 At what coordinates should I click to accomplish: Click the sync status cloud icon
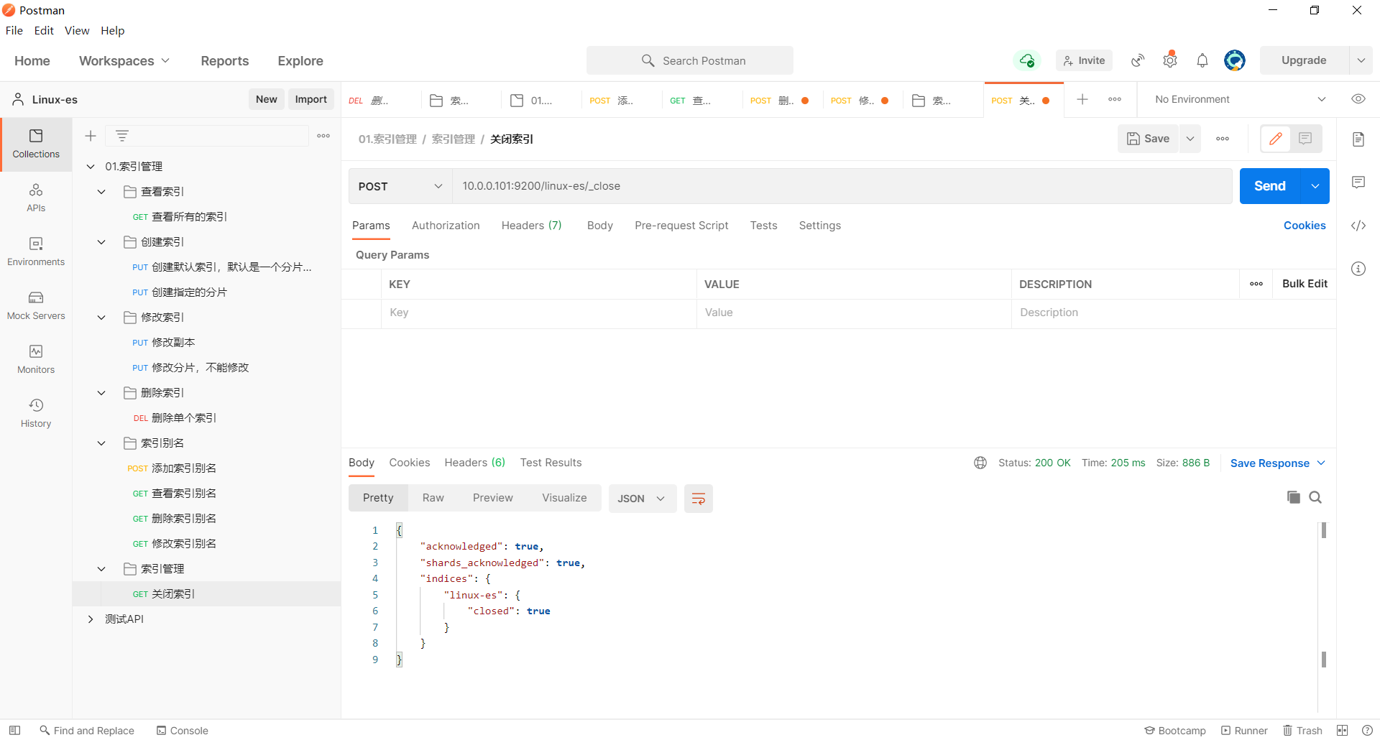tap(1027, 60)
